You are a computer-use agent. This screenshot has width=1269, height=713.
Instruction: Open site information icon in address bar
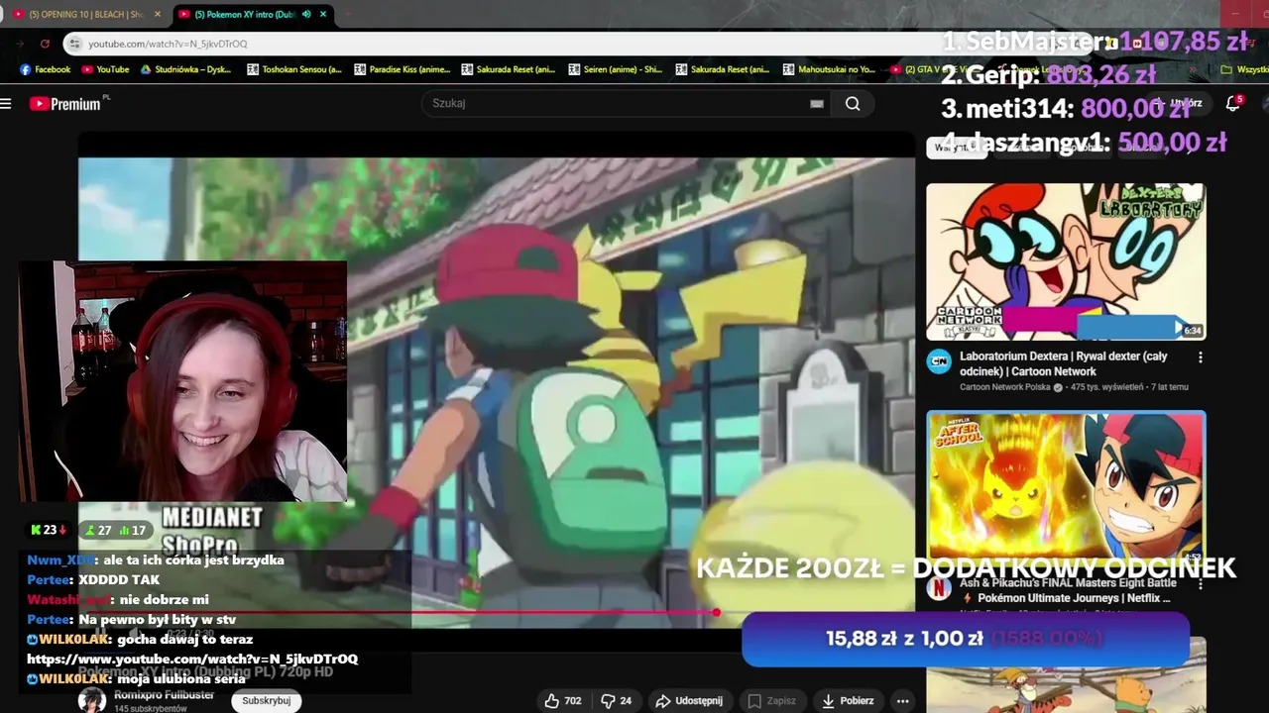coord(73,44)
